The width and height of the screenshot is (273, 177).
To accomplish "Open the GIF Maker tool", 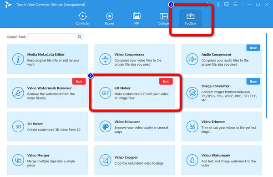I will click(x=134, y=93).
